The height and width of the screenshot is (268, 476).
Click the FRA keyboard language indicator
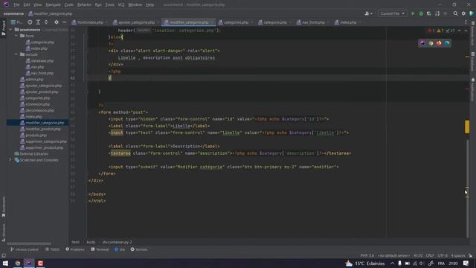441,264
